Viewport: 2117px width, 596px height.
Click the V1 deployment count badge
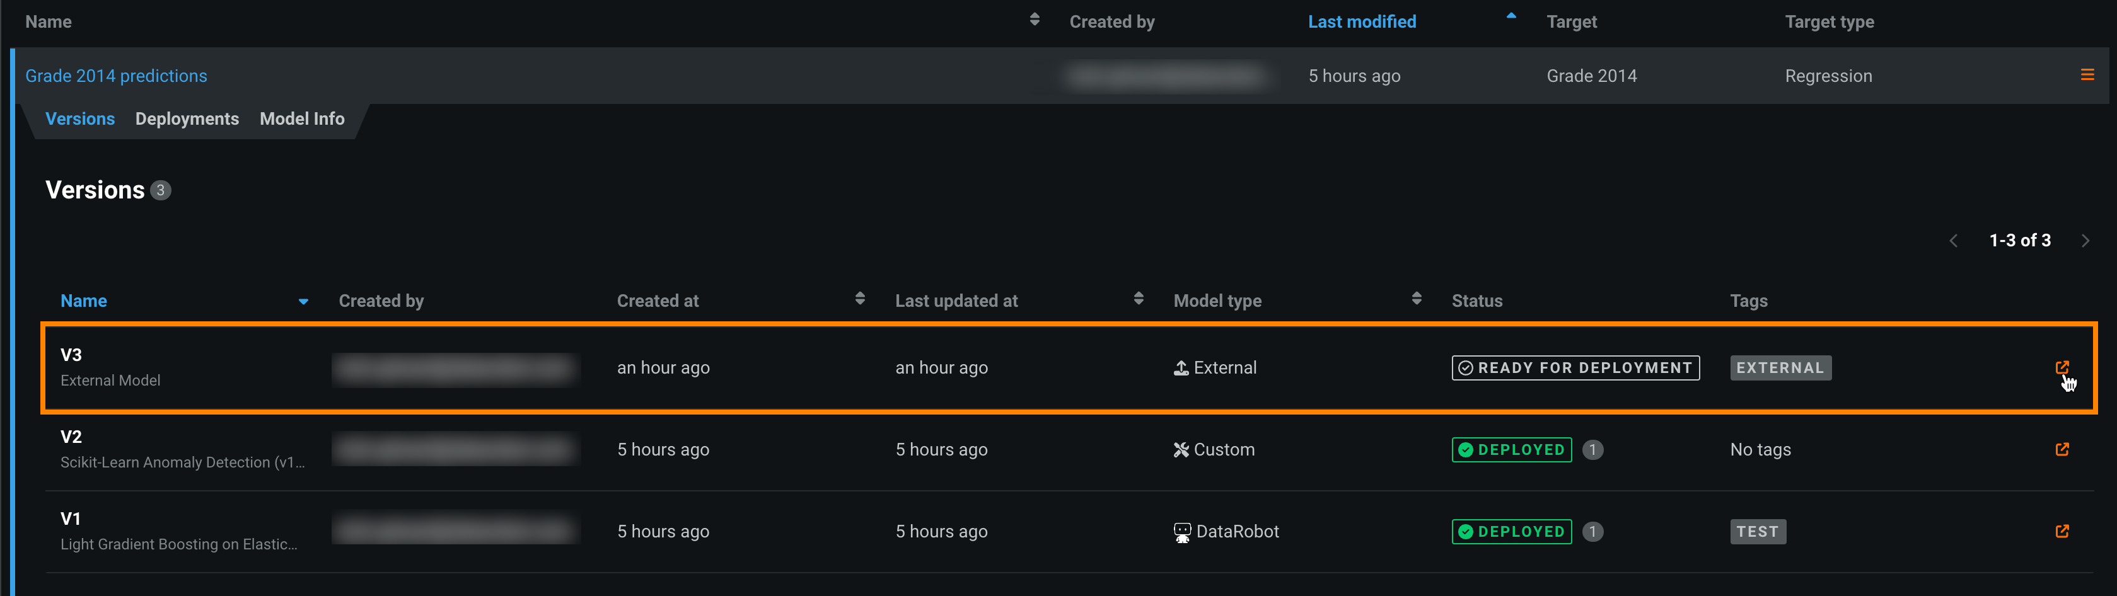1592,532
